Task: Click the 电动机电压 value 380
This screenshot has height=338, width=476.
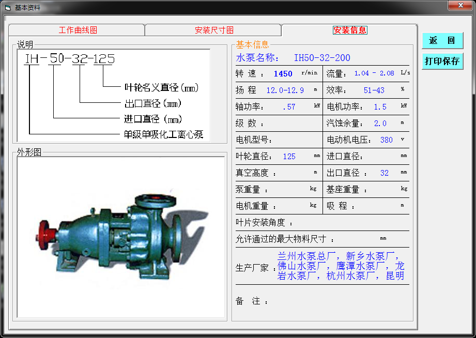Action: coord(386,140)
